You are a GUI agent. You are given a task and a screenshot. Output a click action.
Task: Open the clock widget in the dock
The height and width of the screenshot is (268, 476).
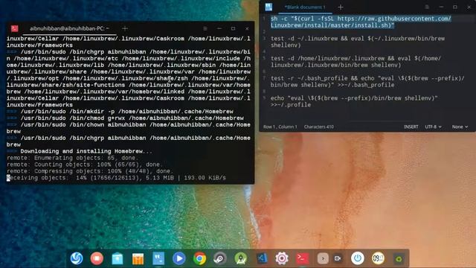379,258
